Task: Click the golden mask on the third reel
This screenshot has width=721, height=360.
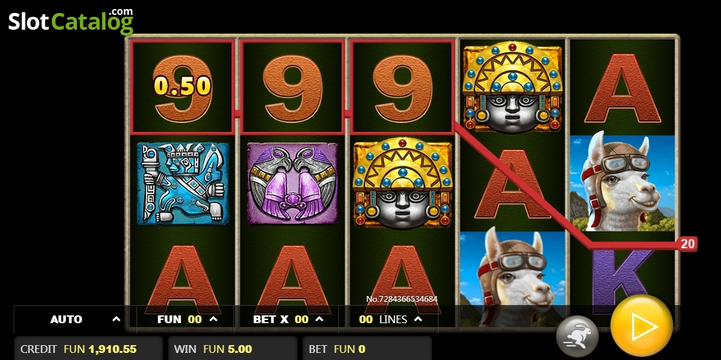Action: pyautogui.click(x=402, y=183)
